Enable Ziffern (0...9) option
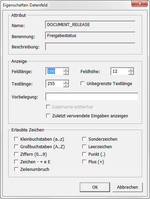Image resolution: width=150 pixels, height=199 pixels. [x=16, y=154]
